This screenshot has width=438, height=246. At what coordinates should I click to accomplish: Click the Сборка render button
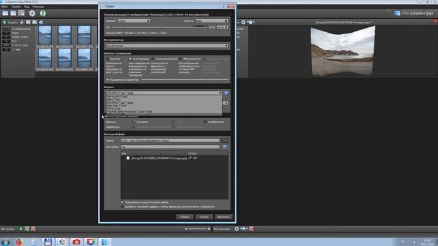pyautogui.click(x=185, y=217)
